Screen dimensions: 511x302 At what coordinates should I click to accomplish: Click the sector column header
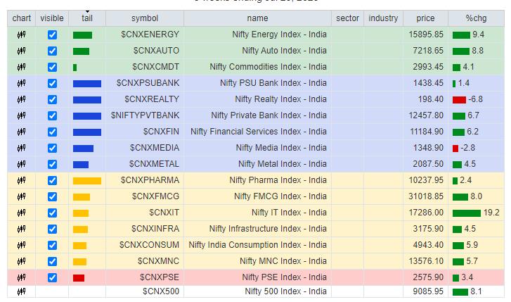[x=348, y=18]
